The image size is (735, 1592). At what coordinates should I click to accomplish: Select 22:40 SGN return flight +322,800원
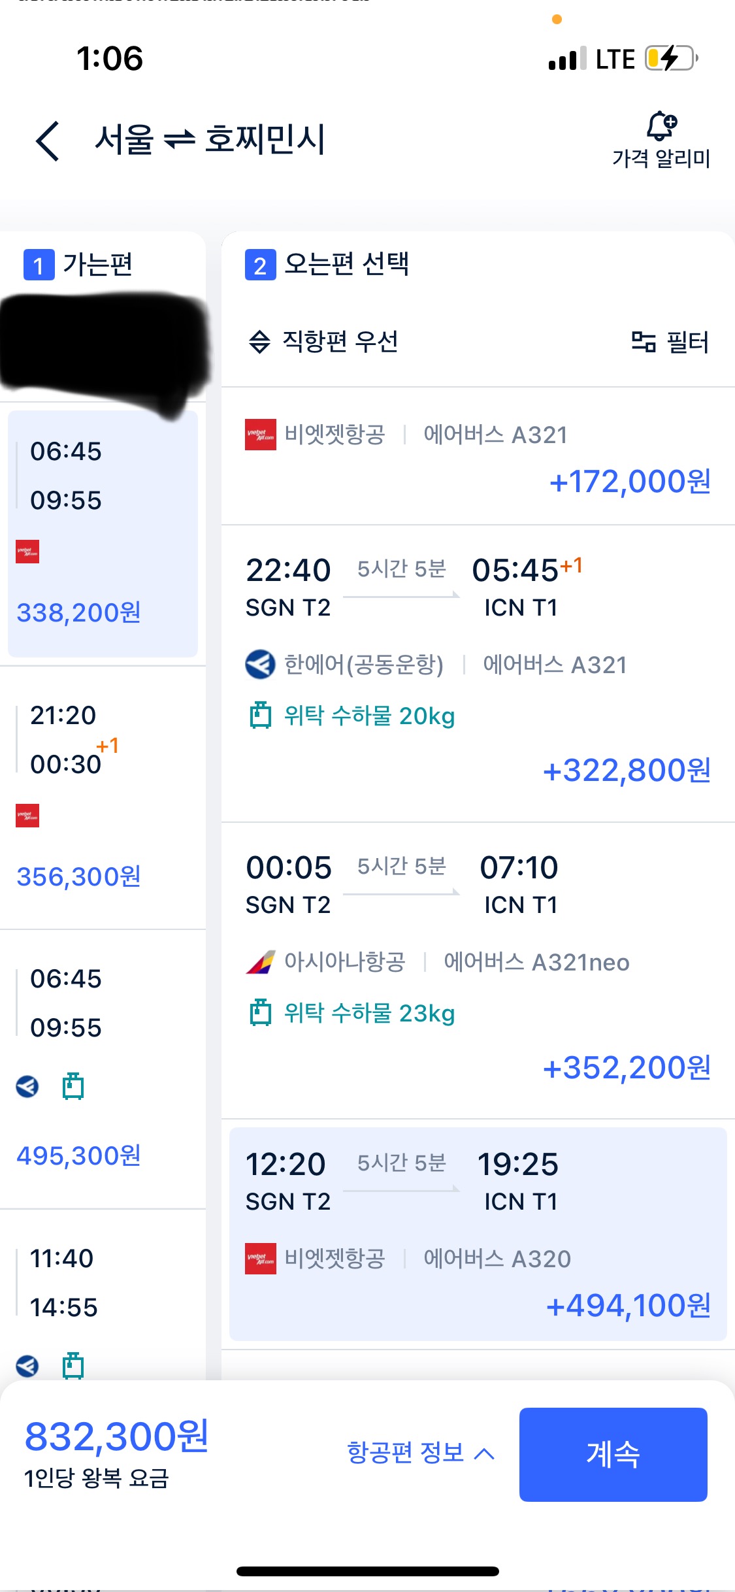478,673
